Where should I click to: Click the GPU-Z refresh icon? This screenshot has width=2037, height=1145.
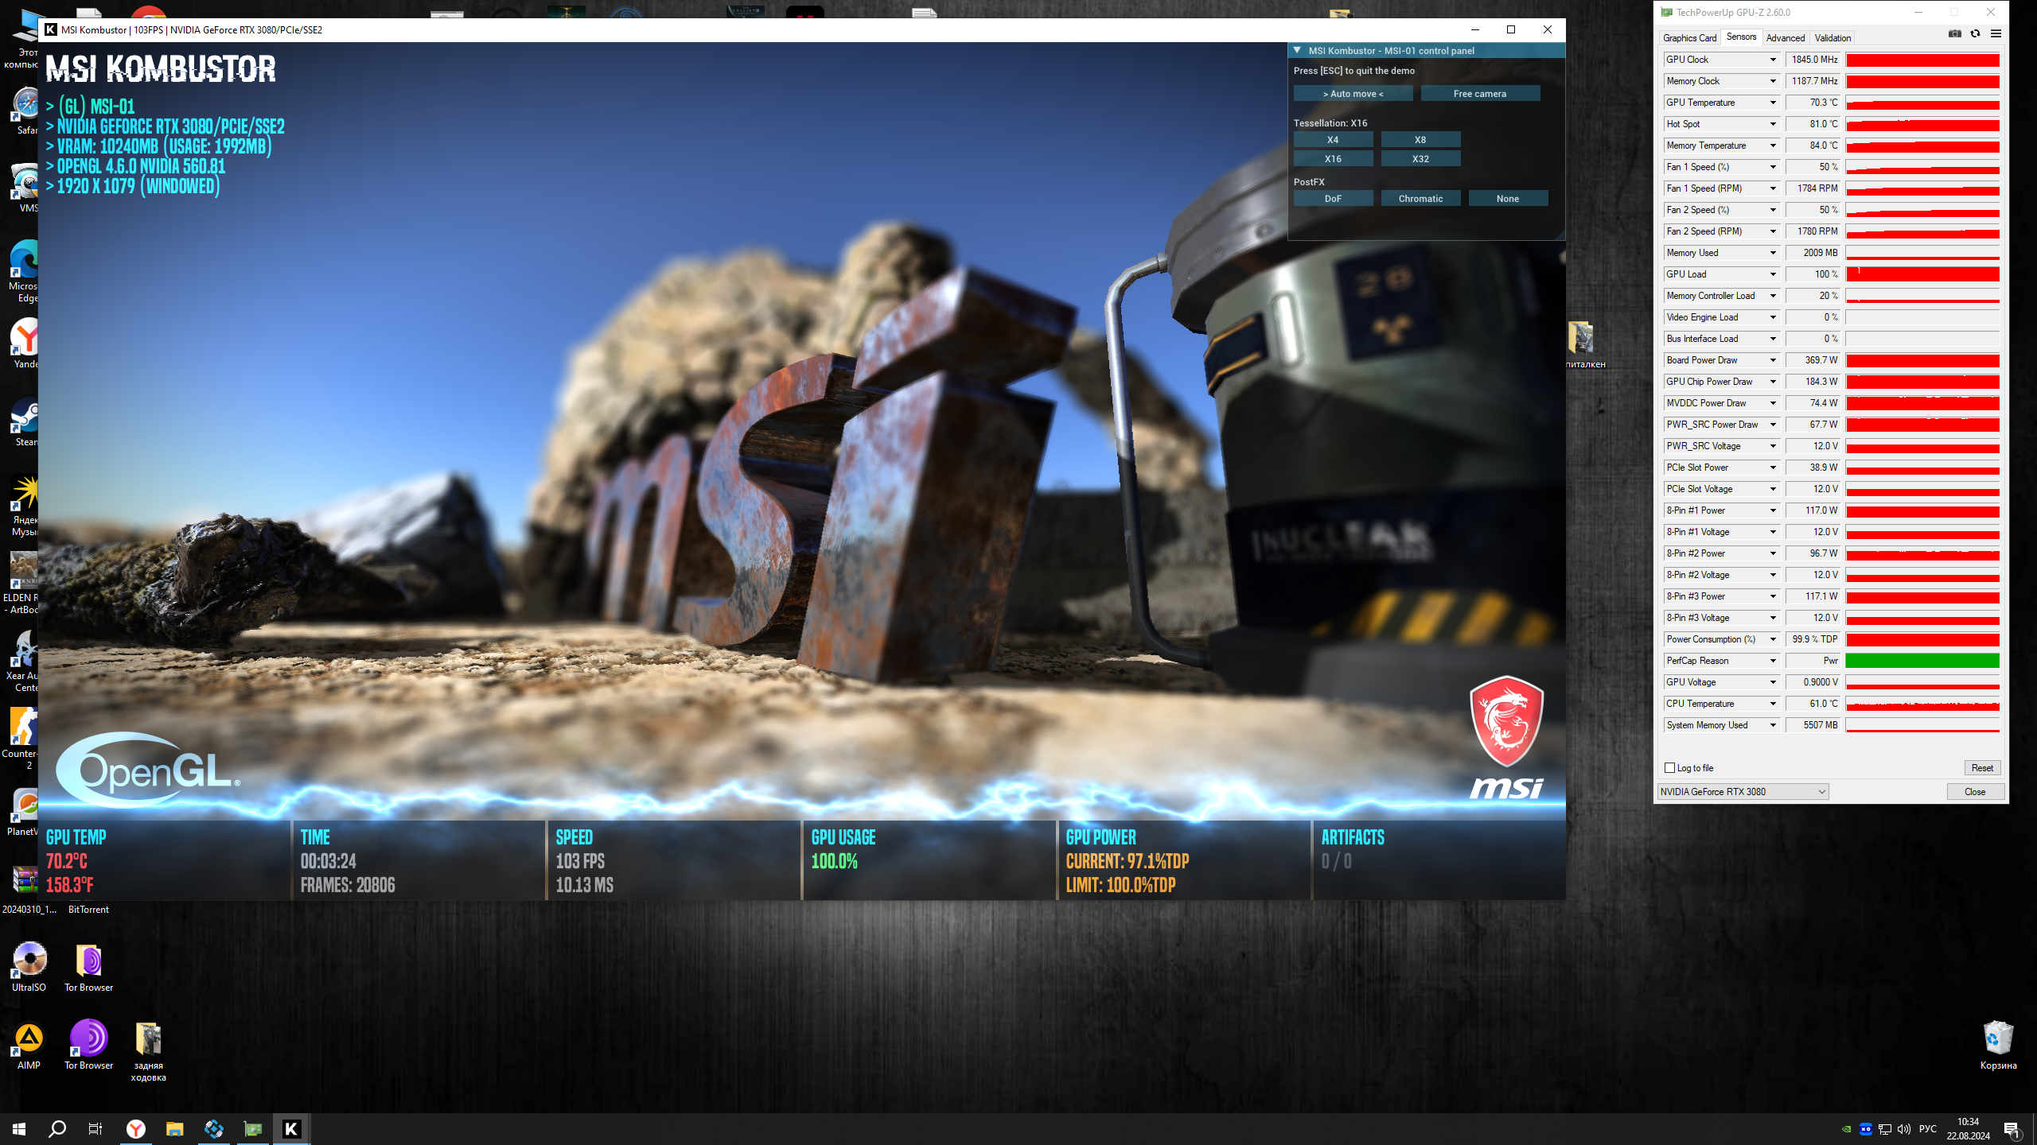1975,34
